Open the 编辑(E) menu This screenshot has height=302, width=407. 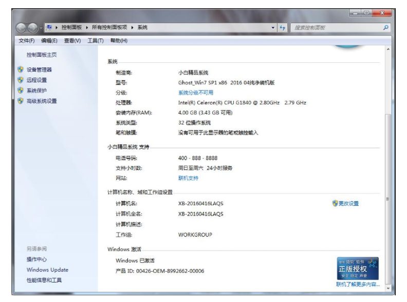pos(49,41)
